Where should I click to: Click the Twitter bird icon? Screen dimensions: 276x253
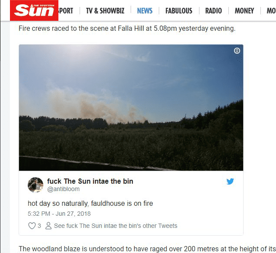230,181
